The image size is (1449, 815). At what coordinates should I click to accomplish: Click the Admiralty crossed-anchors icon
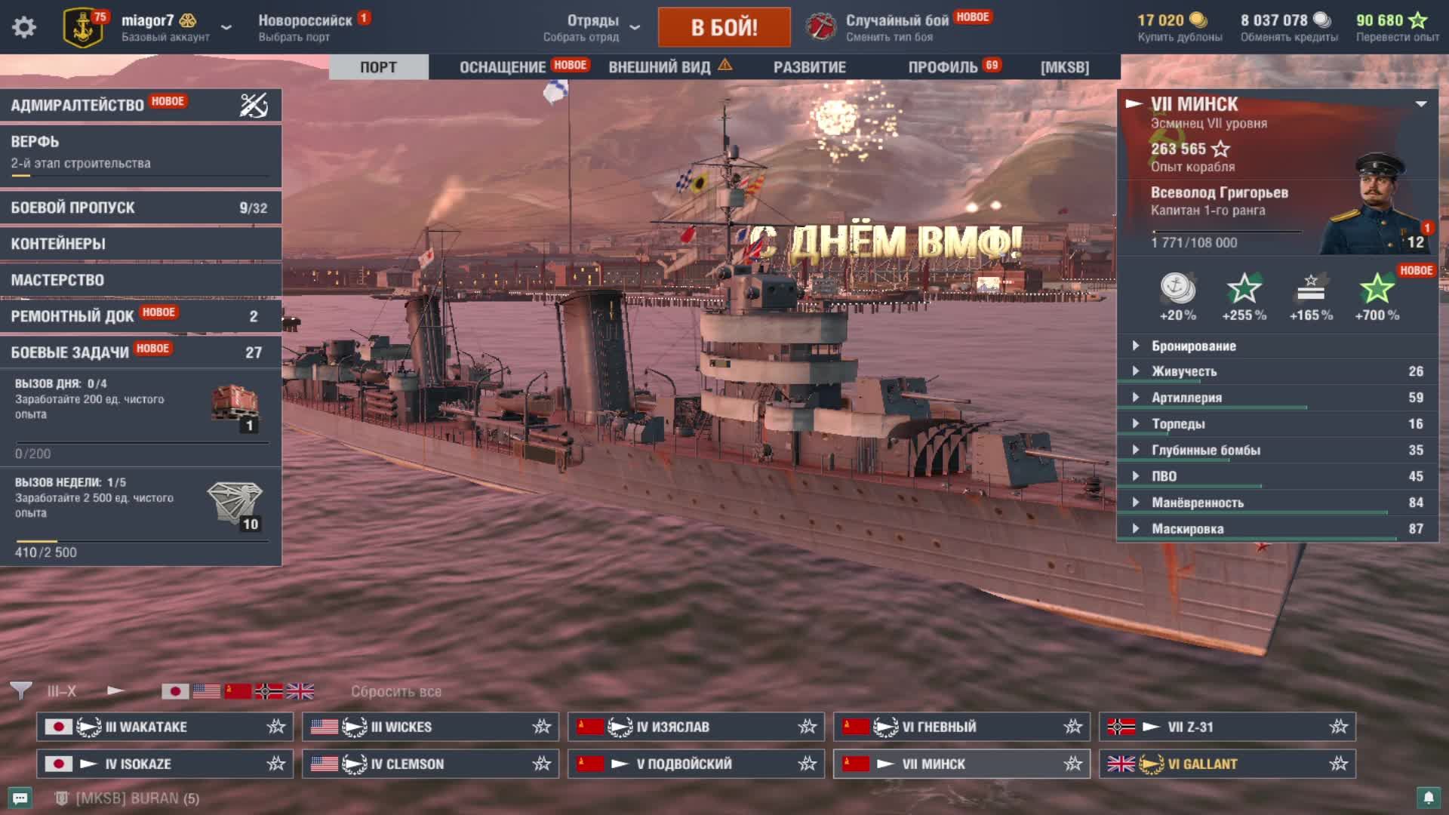(x=254, y=105)
